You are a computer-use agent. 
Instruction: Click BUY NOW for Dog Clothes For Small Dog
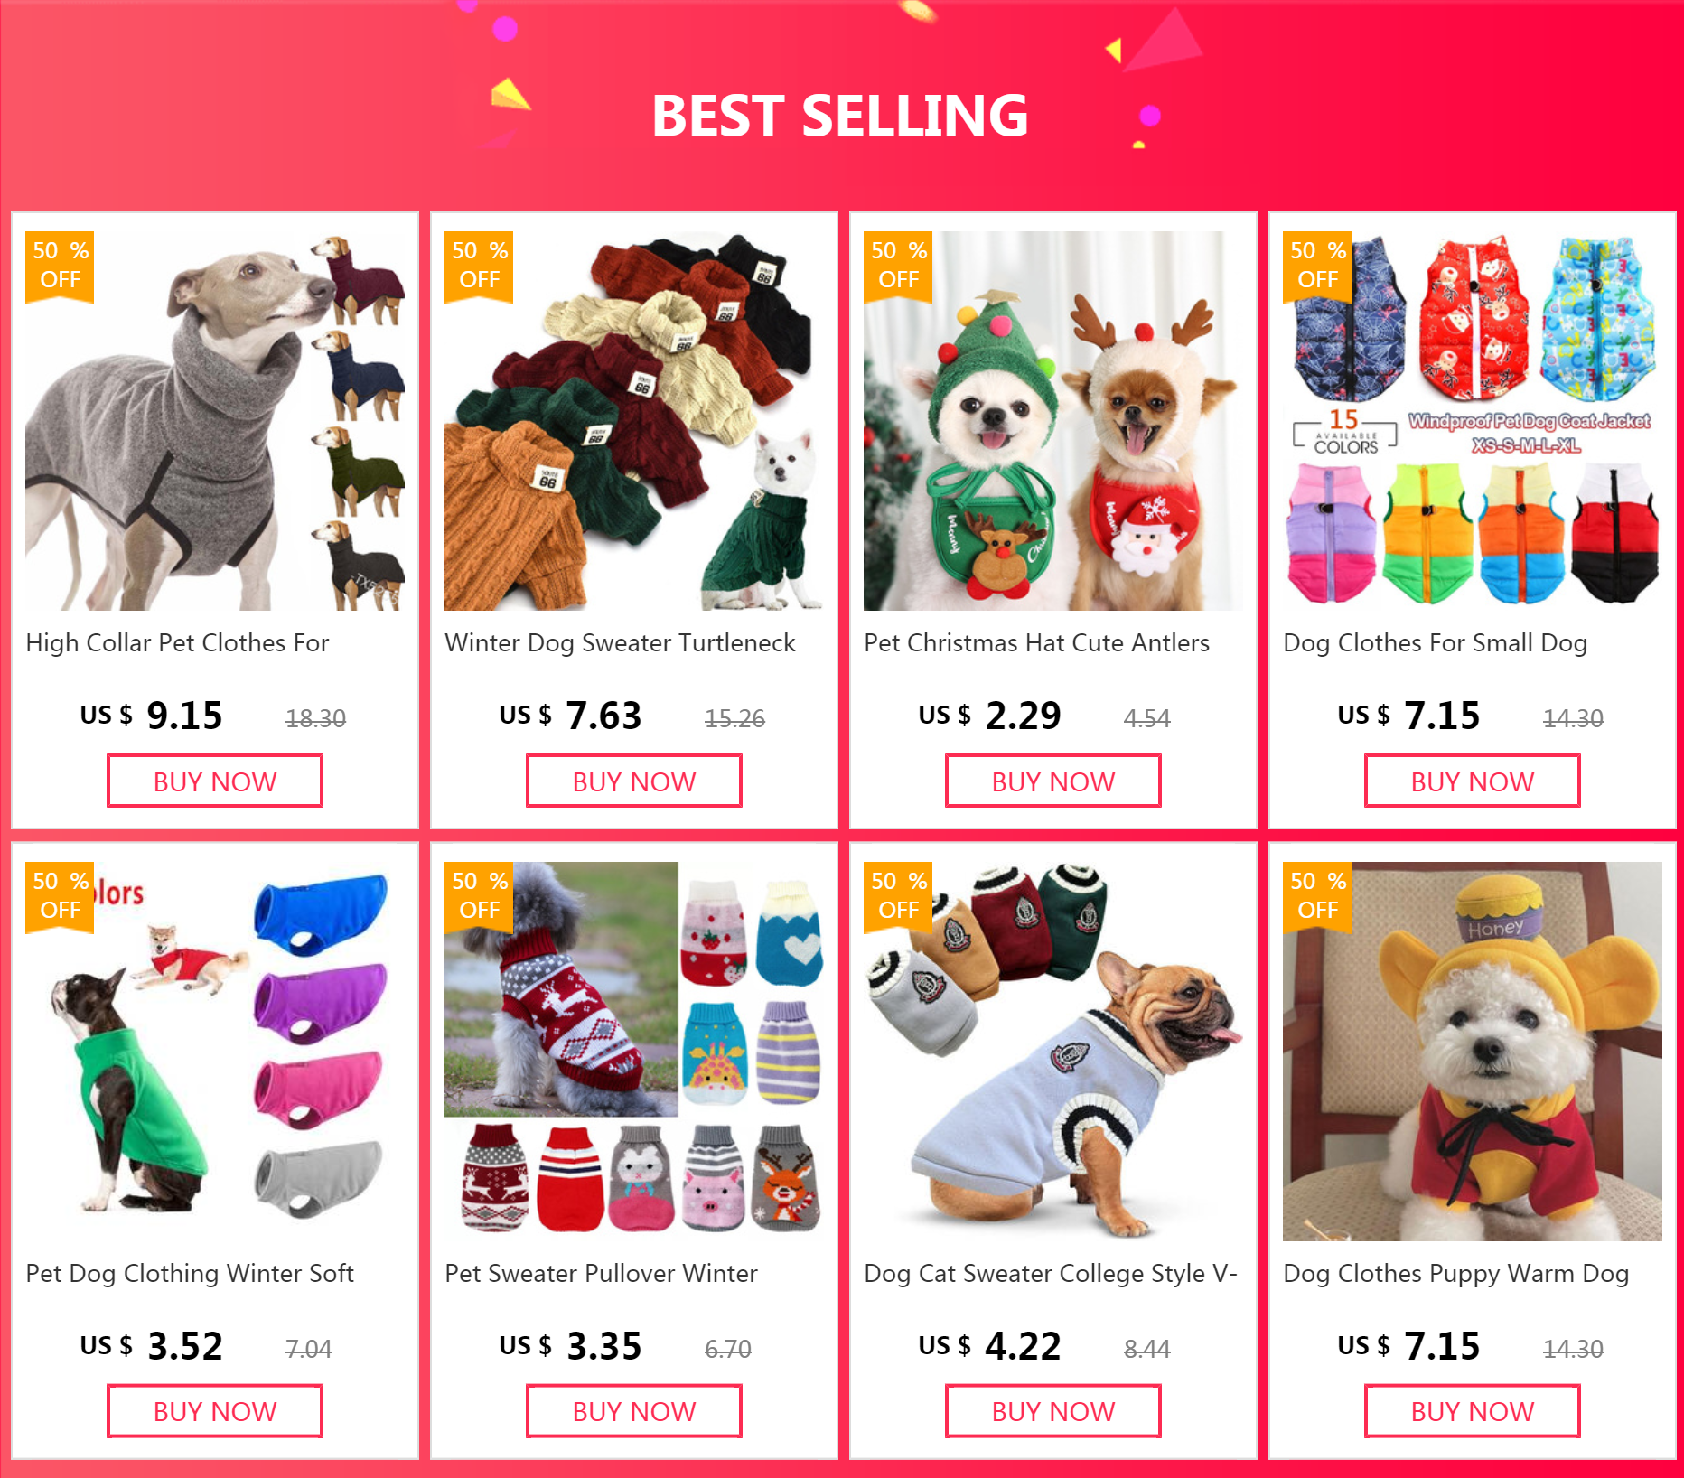pos(1473,781)
